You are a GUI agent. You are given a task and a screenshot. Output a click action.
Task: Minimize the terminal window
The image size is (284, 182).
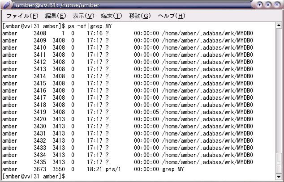pos(260,4)
